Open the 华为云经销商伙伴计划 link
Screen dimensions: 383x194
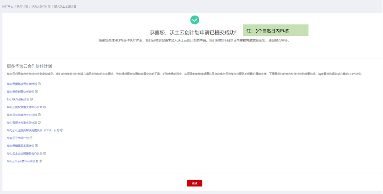click(x=21, y=92)
